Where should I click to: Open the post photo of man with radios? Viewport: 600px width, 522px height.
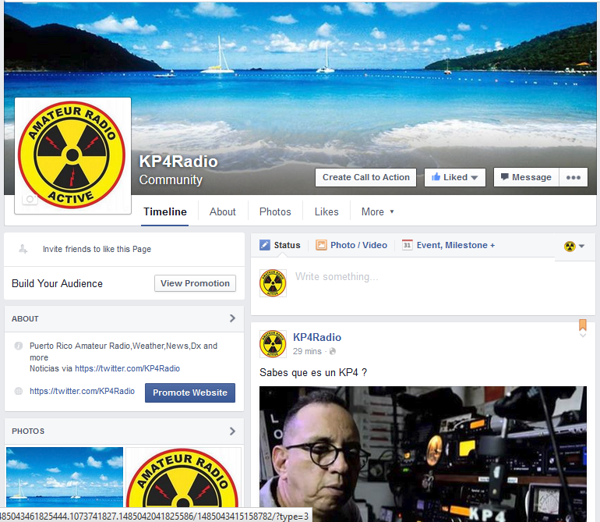pos(423,454)
